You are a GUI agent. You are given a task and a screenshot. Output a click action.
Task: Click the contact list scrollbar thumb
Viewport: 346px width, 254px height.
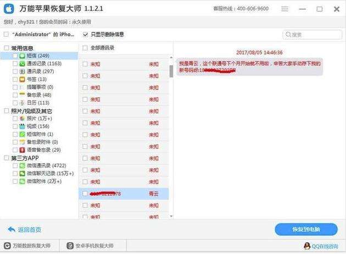pyautogui.click(x=171, y=71)
